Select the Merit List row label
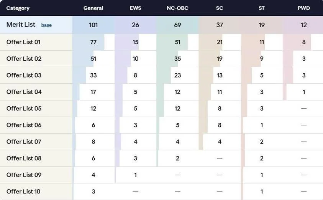323x200 pixels. [x=21, y=25]
